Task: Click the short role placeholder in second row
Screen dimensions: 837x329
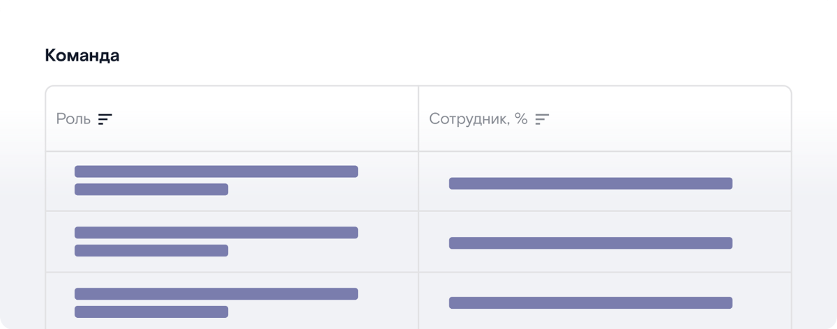Action: [x=151, y=250]
